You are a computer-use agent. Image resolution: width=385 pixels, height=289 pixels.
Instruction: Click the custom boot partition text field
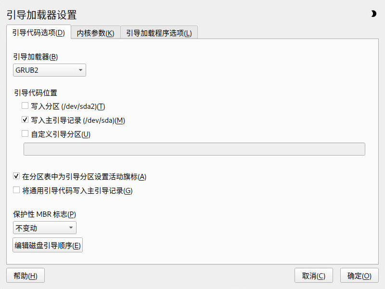(x=194, y=149)
